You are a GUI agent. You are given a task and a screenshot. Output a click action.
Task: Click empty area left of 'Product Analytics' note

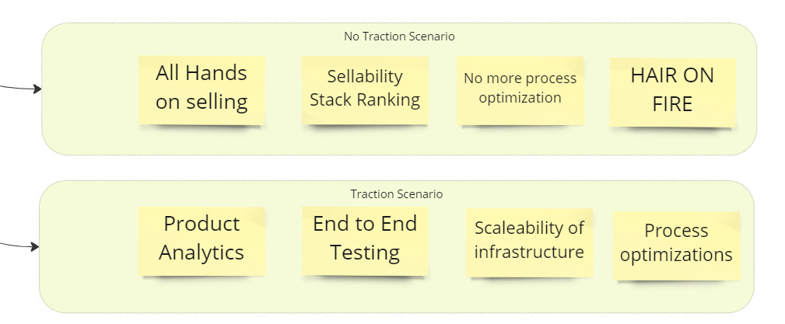(89, 241)
